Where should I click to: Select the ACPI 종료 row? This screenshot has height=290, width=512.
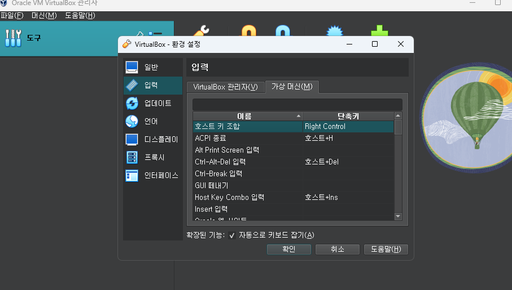(x=293, y=138)
